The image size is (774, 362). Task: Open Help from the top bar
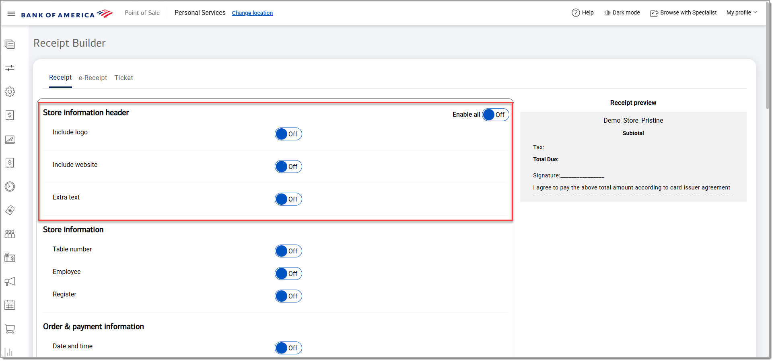pyautogui.click(x=583, y=12)
